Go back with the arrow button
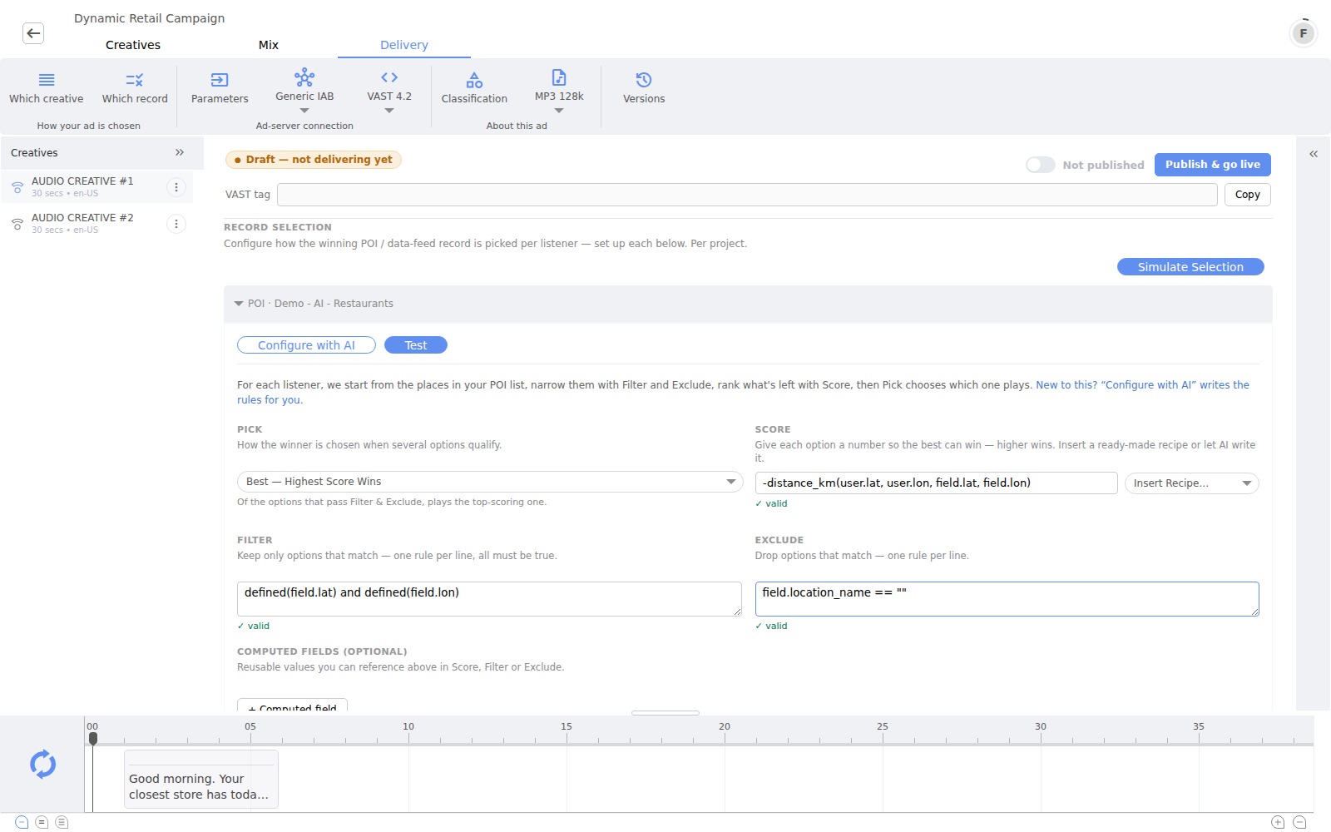 [x=33, y=33]
